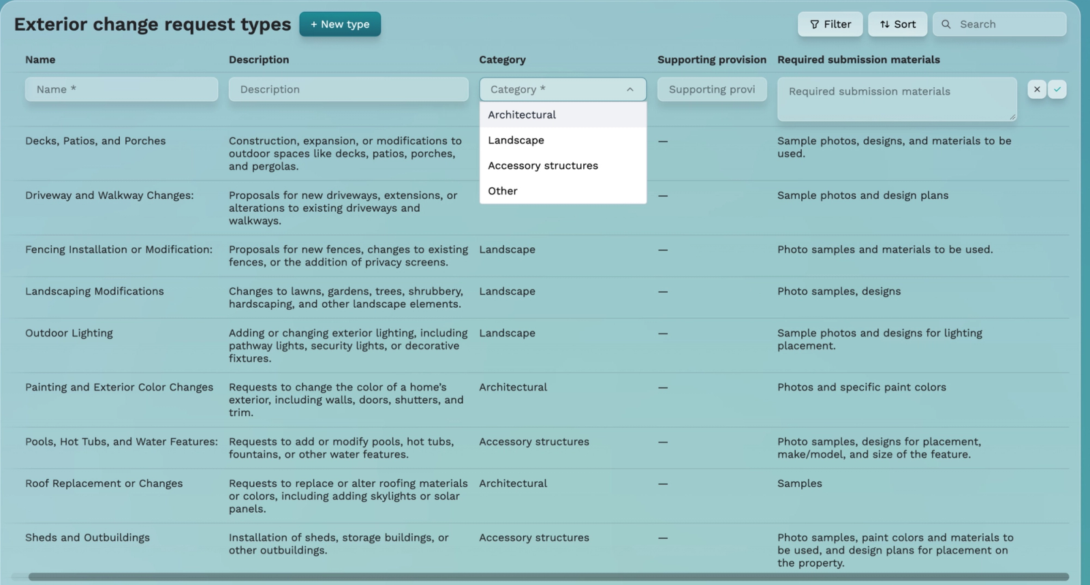Click the Supporting provision input field

[712, 89]
